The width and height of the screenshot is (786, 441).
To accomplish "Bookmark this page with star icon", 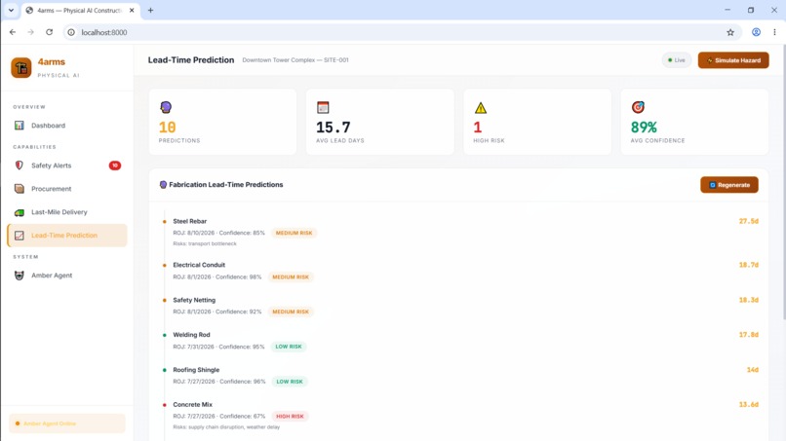I will click(730, 32).
